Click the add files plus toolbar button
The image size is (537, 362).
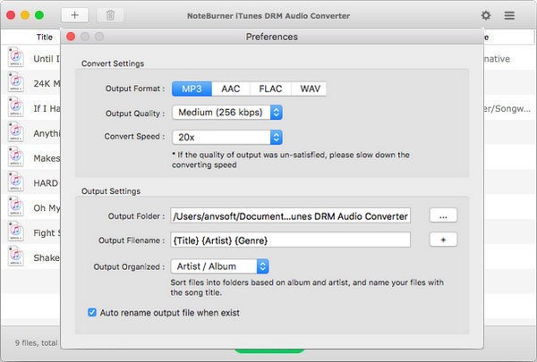click(x=74, y=15)
